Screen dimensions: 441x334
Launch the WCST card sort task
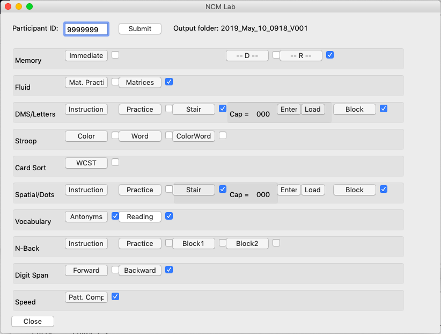coord(86,163)
